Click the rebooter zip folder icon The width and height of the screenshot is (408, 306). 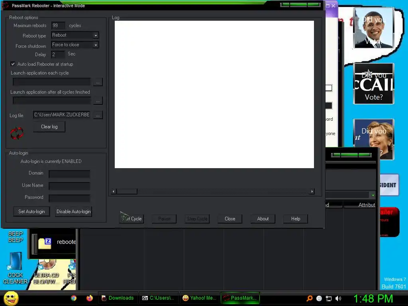tap(45, 243)
